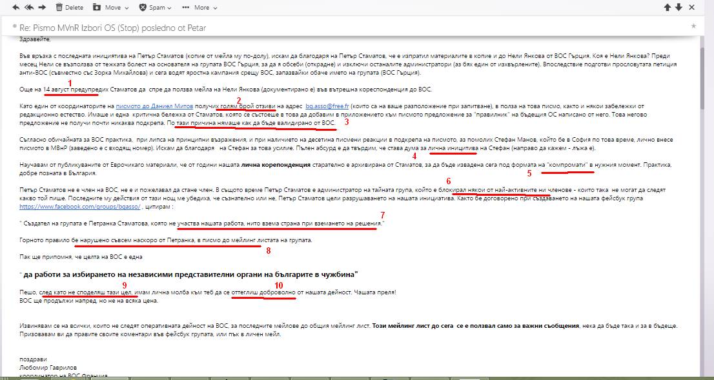This screenshot has height=380, width=714.
Task: Open the More actions ellipsis menu
Action: coord(186,8)
